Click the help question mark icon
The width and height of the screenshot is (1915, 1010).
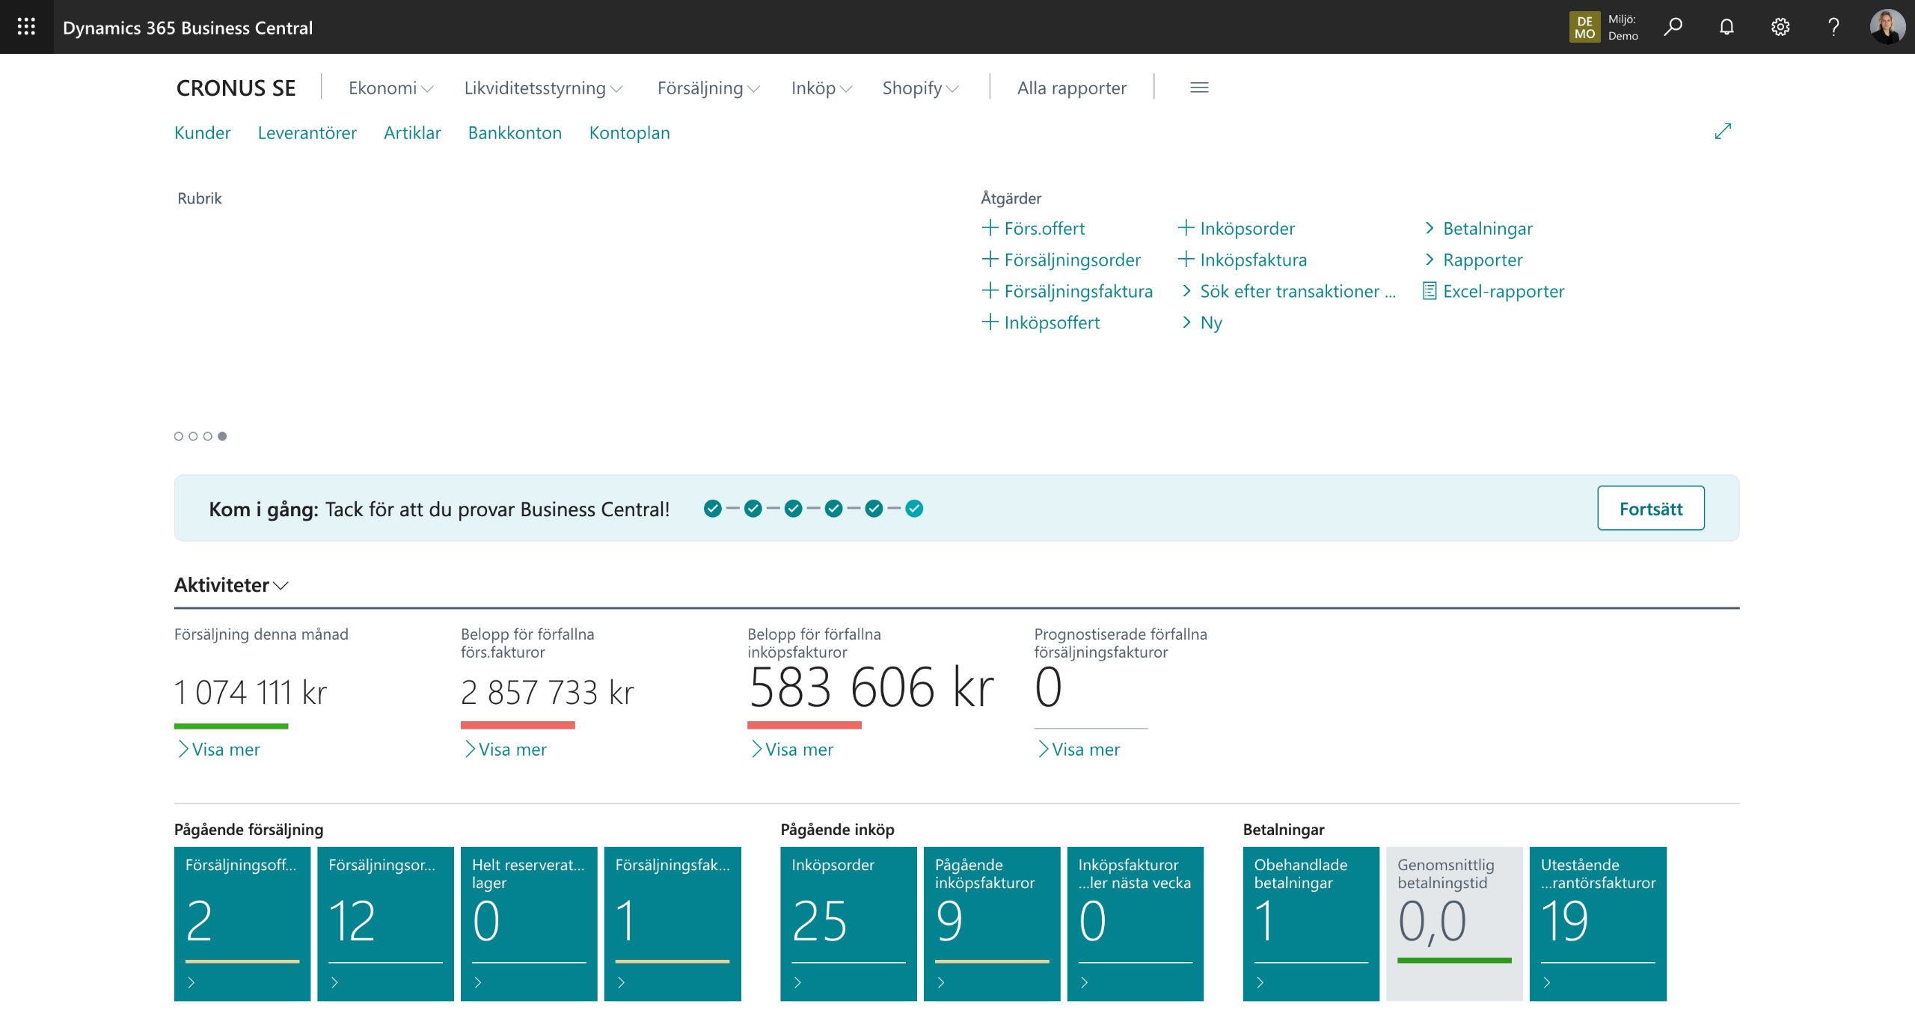click(1833, 27)
